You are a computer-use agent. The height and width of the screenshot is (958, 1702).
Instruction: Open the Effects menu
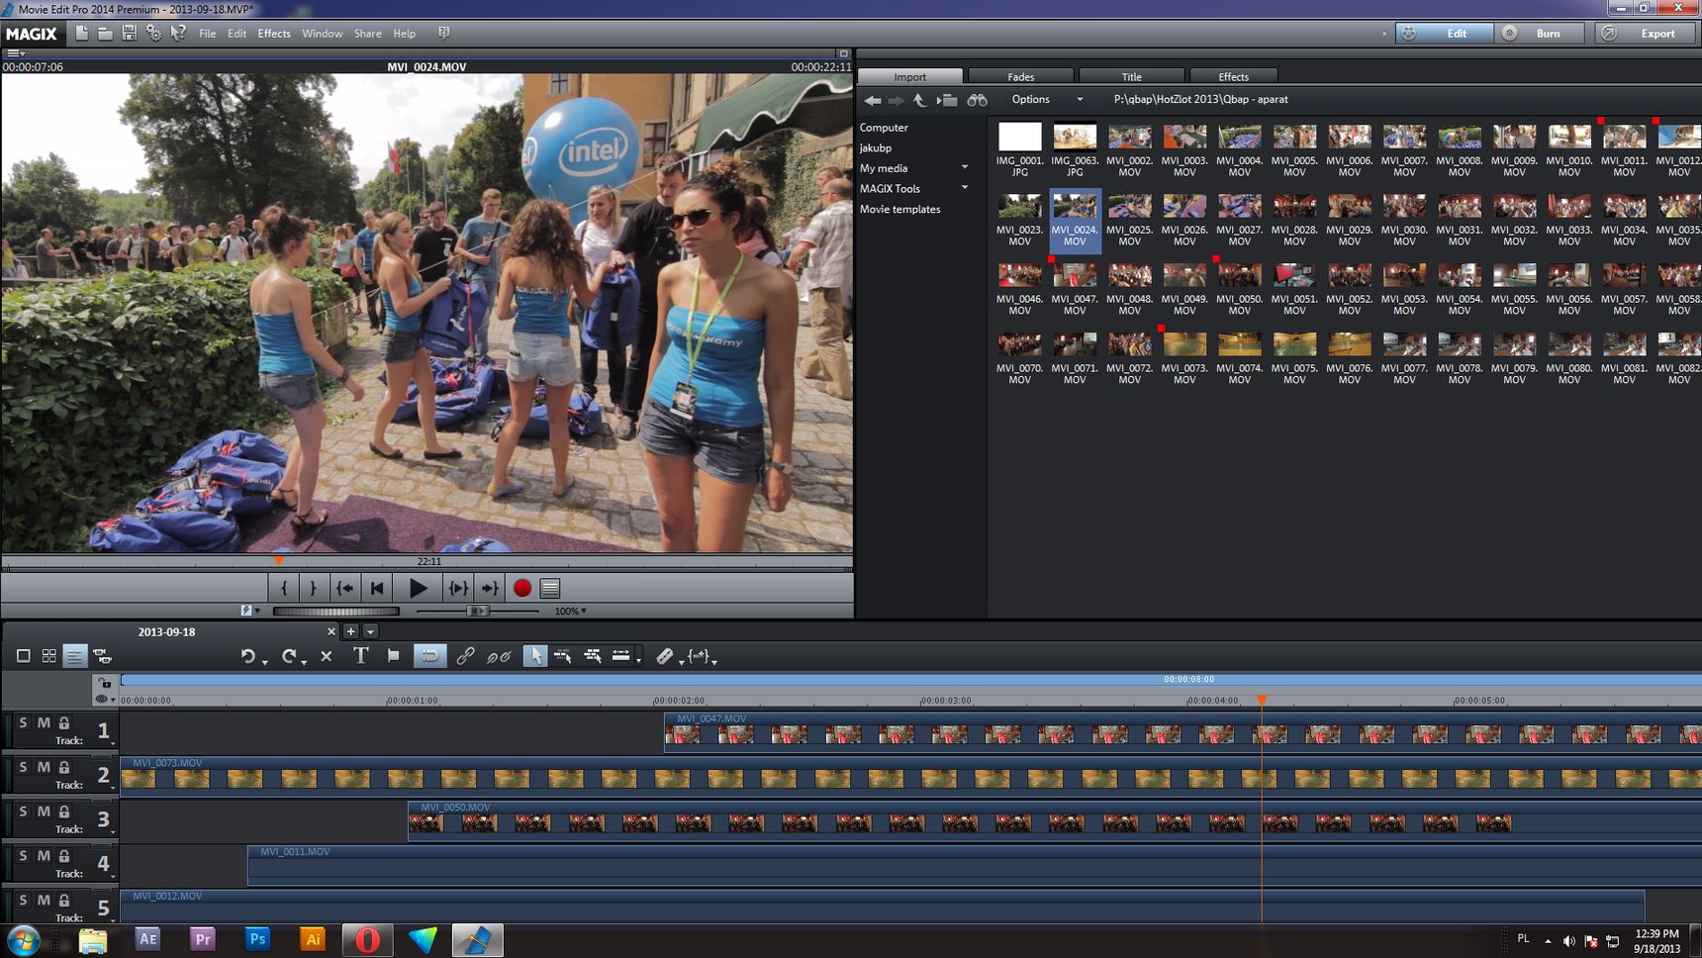click(274, 34)
